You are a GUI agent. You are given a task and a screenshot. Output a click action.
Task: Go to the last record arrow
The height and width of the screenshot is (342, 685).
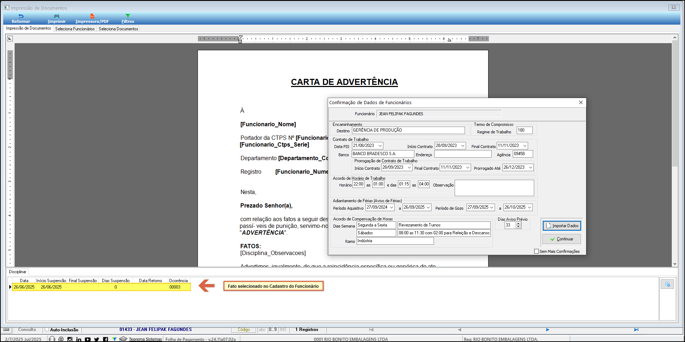636,330
